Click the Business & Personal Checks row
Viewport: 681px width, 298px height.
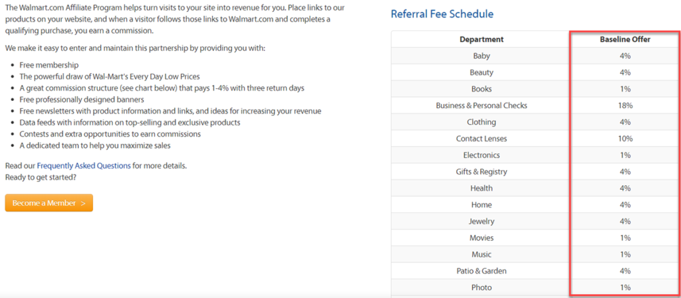pyautogui.click(x=481, y=106)
